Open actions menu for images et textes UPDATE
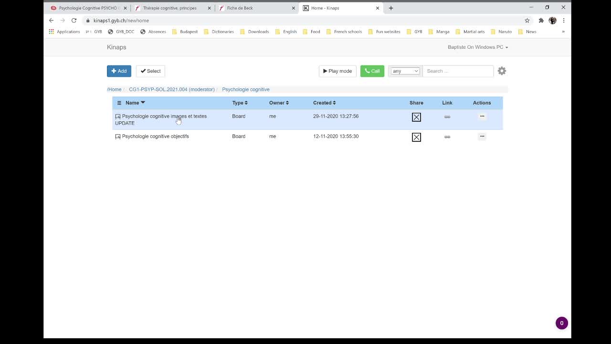Image resolution: width=611 pixels, height=344 pixels. pos(482,116)
